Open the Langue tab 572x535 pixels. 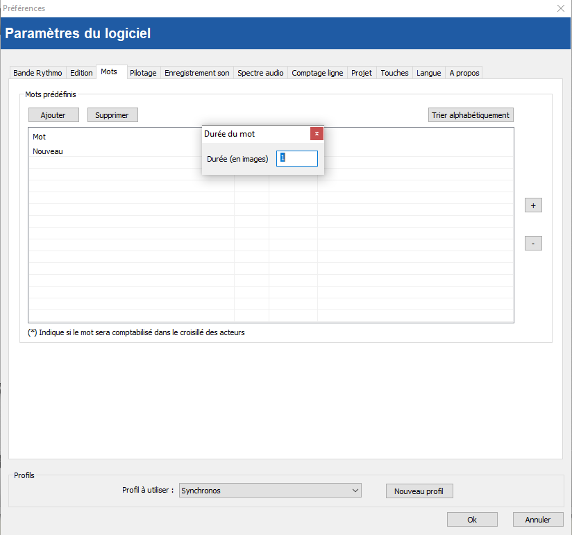(x=428, y=73)
